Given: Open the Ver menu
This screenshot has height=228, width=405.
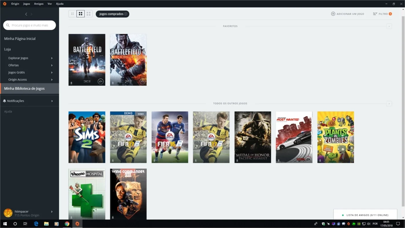Looking at the screenshot, I should coord(50,4).
